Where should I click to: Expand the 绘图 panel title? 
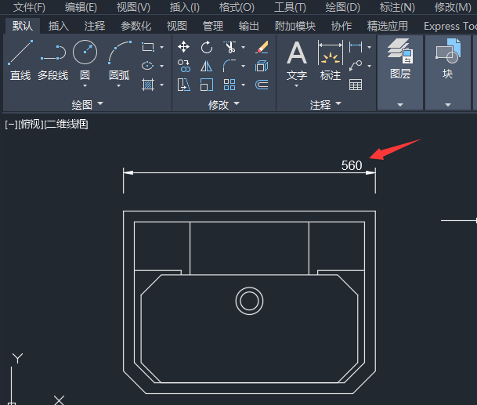88,105
